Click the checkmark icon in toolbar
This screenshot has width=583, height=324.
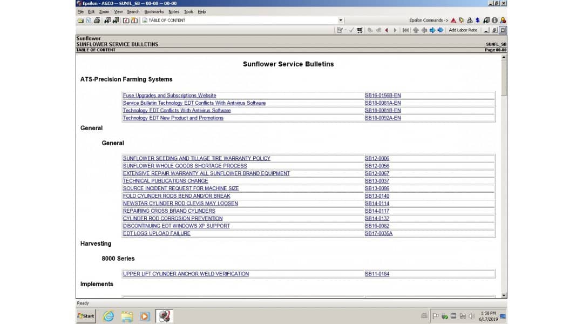(x=351, y=30)
